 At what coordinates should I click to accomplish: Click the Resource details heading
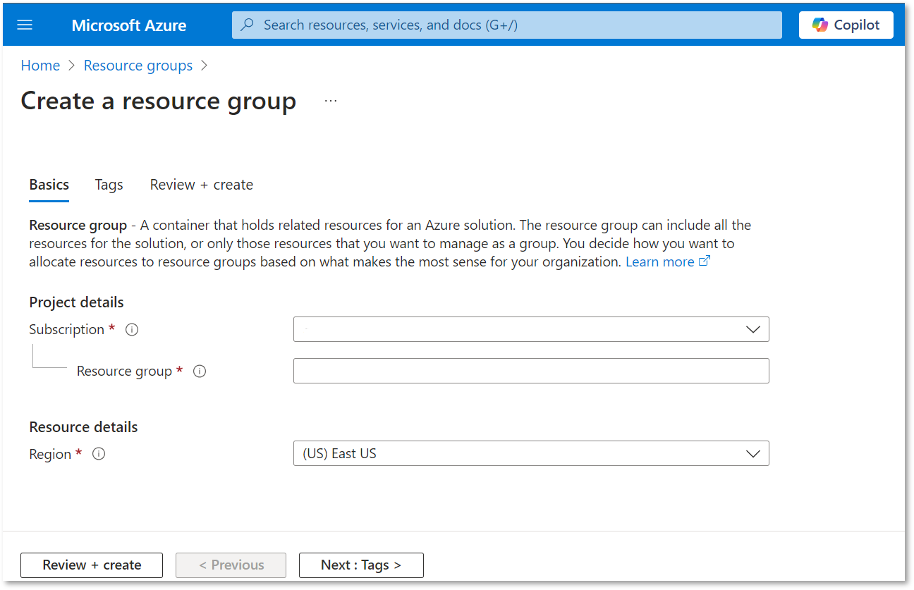(83, 426)
